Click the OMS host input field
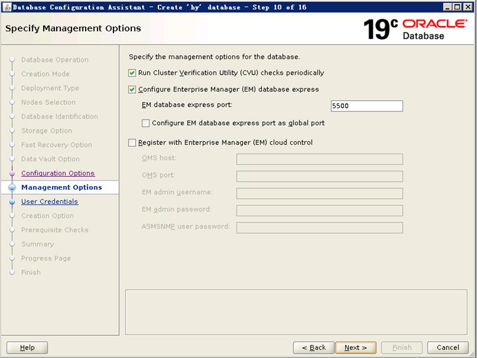477x358 pixels. pyautogui.click(x=320, y=159)
